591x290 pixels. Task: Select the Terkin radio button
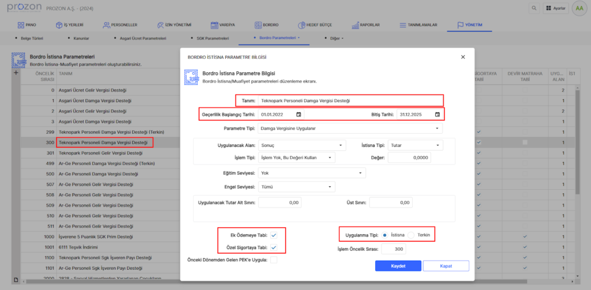[x=412, y=235]
